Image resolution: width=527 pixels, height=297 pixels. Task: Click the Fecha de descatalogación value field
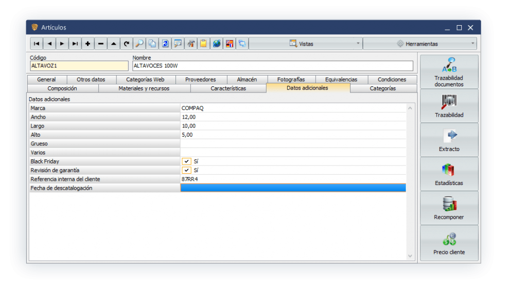292,188
